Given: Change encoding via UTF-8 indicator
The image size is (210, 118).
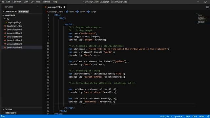Looking at the screenshot, I should click(187, 116).
